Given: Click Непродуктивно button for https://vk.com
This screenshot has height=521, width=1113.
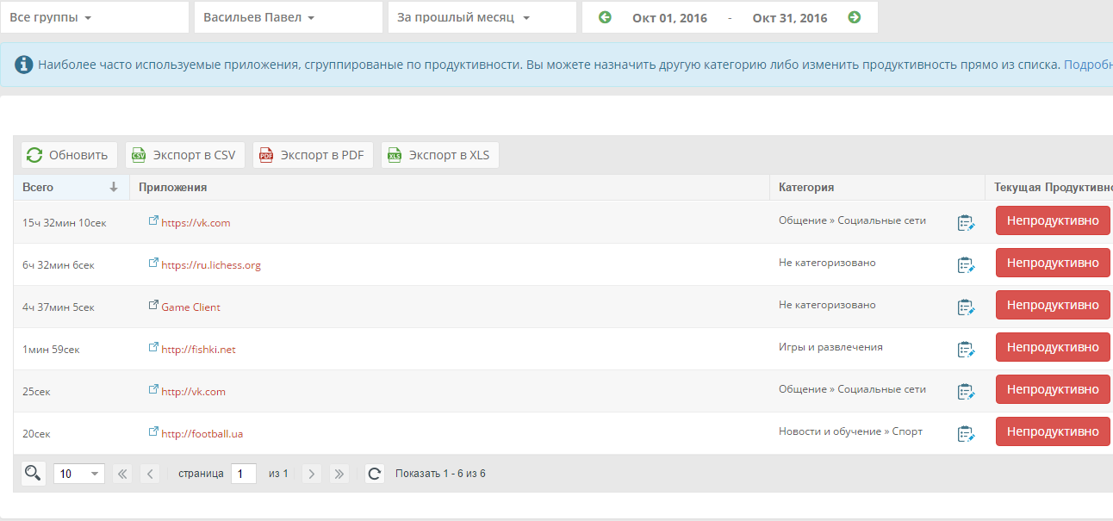Looking at the screenshot, I should (1053, 220).
